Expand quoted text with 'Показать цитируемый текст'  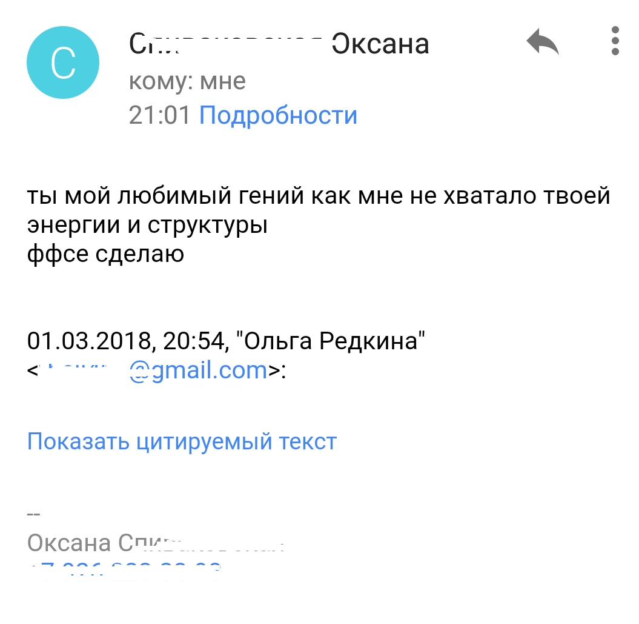[x=181, y=441]
